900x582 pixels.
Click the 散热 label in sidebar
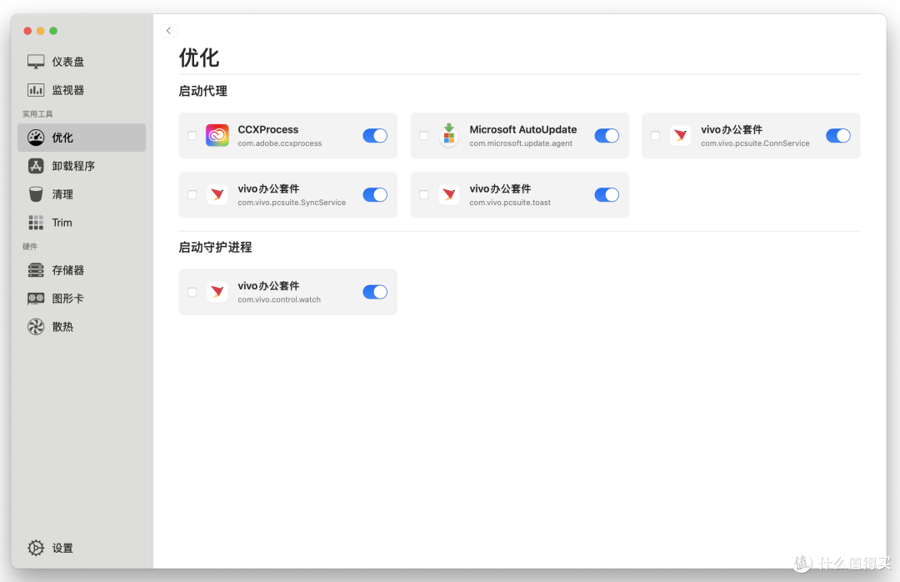pyautogui.click(x=62, y=327)
